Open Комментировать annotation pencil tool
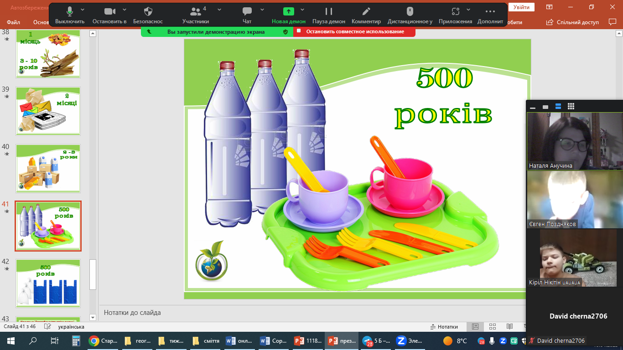 366,15
